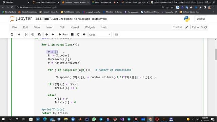This screenshot has height=122, width=217.
Task: Click the Python 3 kernel name
Action: pos(197,27)
